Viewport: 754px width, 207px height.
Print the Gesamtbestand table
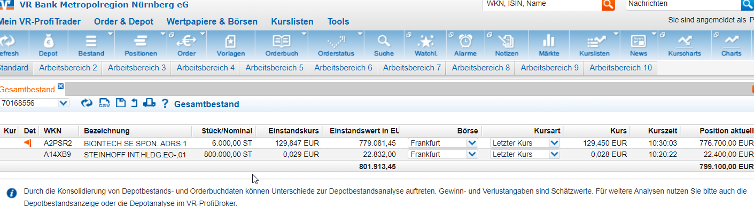point(149,103)
